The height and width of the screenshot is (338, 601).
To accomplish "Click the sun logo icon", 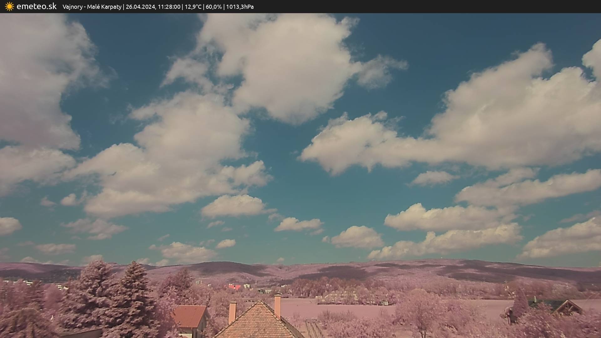I will tap(9, 7).
